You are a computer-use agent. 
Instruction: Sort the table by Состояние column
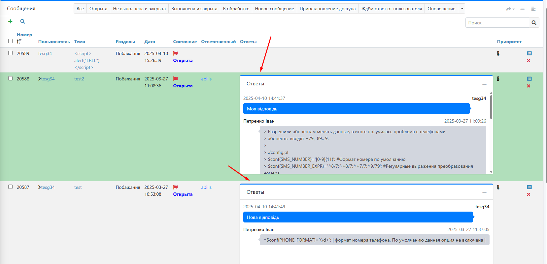185,42
